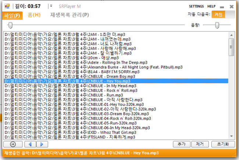Open the 파일(F) menu tab

pos(12,15)
